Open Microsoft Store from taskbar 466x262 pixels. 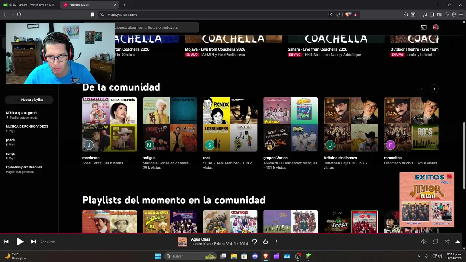pyautogui.click(x=244, y=256)
